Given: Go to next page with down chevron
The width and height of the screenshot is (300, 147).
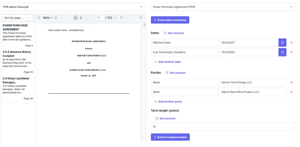Looking at the screenshot, I should [x=115, y=18].
